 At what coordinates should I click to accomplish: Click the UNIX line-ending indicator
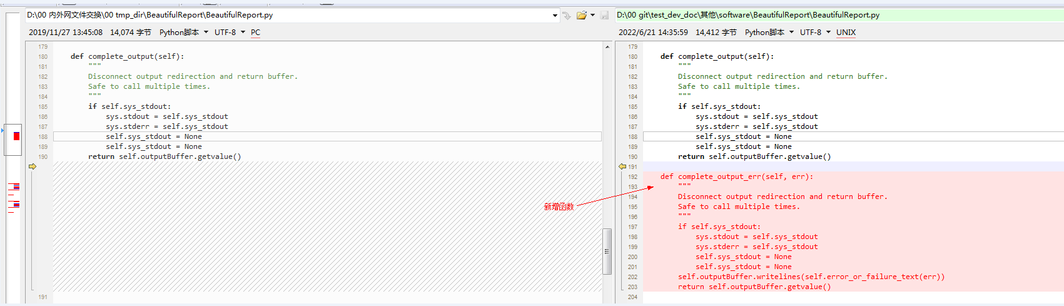pyautogui.click(x=846, y=33)
